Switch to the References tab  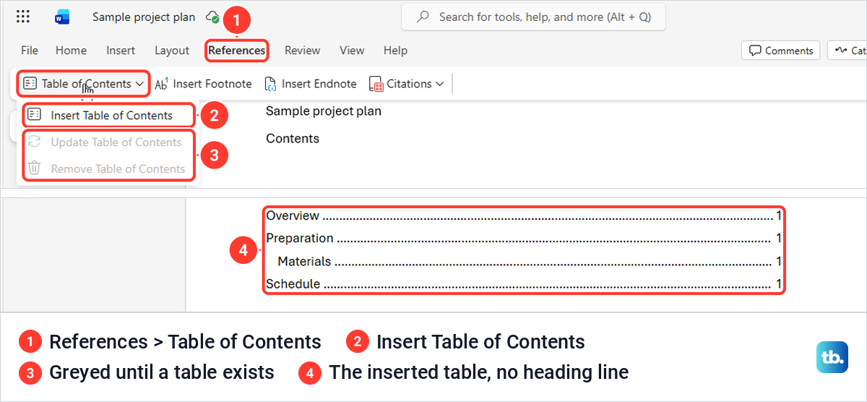237,51
